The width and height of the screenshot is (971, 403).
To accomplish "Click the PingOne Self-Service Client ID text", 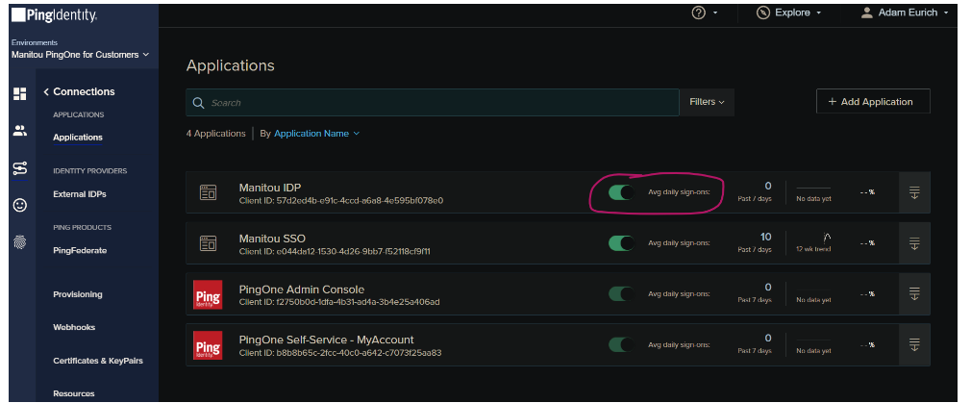I will [340, 353].
